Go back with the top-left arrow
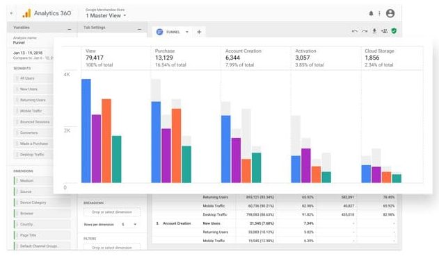439x256 pixels. (11, 13)
